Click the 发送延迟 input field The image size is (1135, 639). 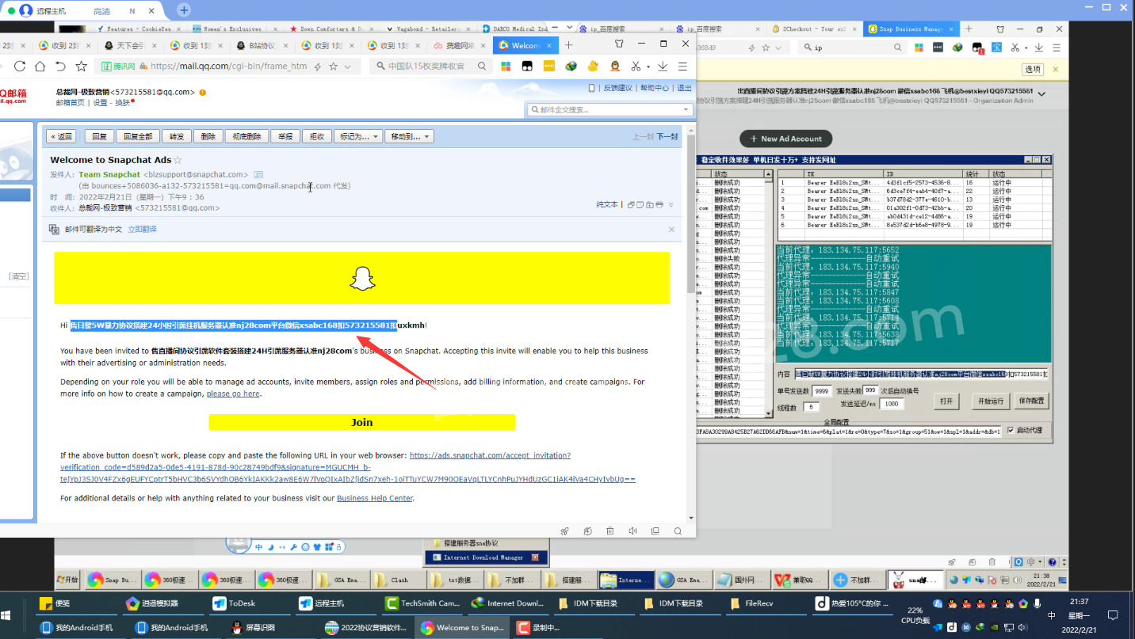pos(892,404)
